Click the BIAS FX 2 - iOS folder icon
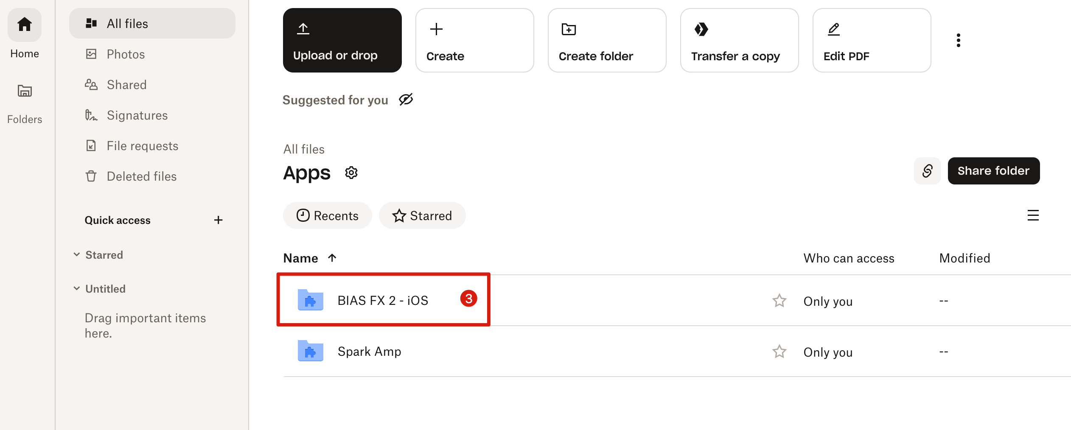Screen dimensions: 1071x430 (x=311, y=300)
